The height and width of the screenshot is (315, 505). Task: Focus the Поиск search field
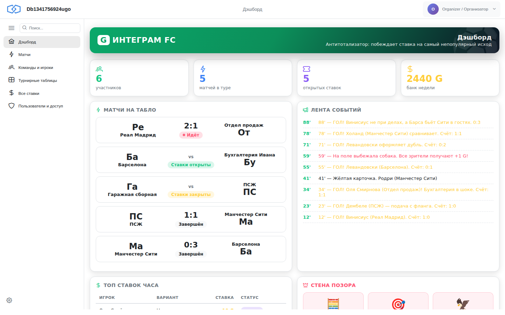point(50,28)
